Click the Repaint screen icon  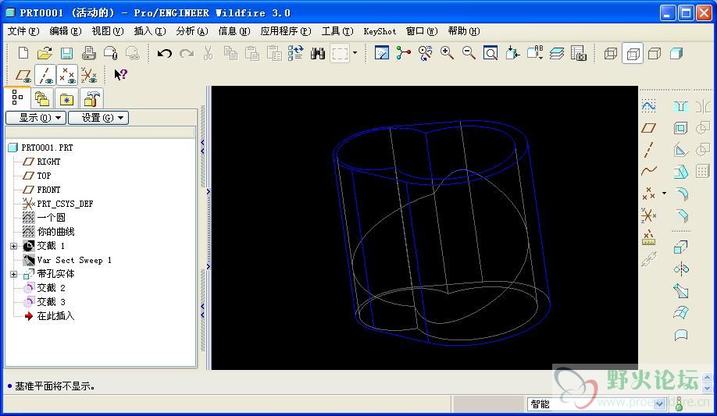click(x=381, y=53)
